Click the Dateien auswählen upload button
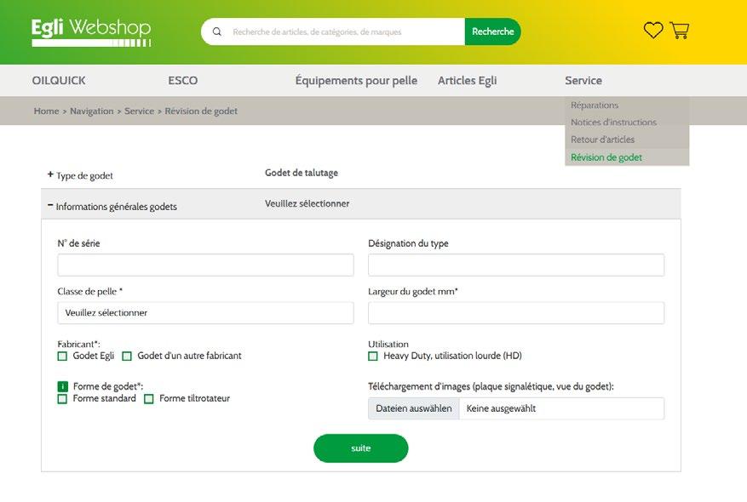Image resolution: width=747 pixels, height=502 pixels. coord(414,409)
